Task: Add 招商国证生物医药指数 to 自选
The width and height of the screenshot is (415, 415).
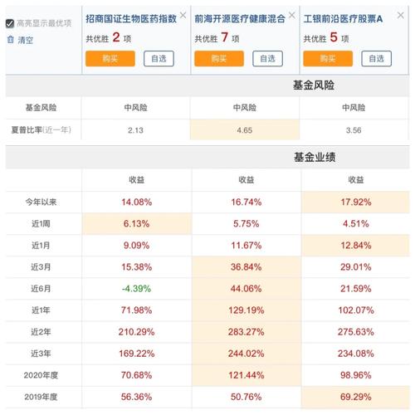Action: click(159, 58)
